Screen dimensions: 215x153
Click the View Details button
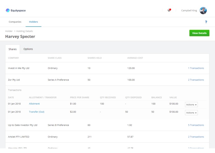(199, 33)
